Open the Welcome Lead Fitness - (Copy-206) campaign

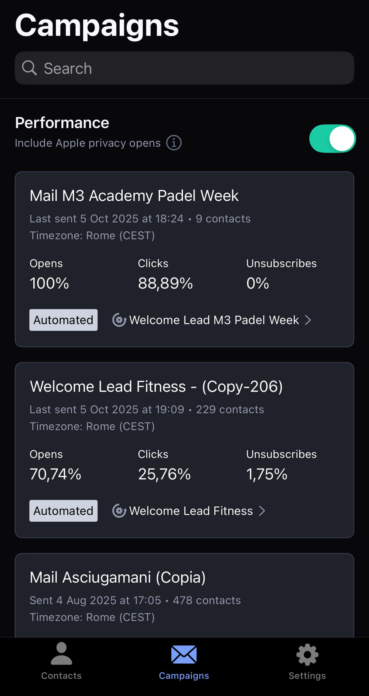(156, 386)
